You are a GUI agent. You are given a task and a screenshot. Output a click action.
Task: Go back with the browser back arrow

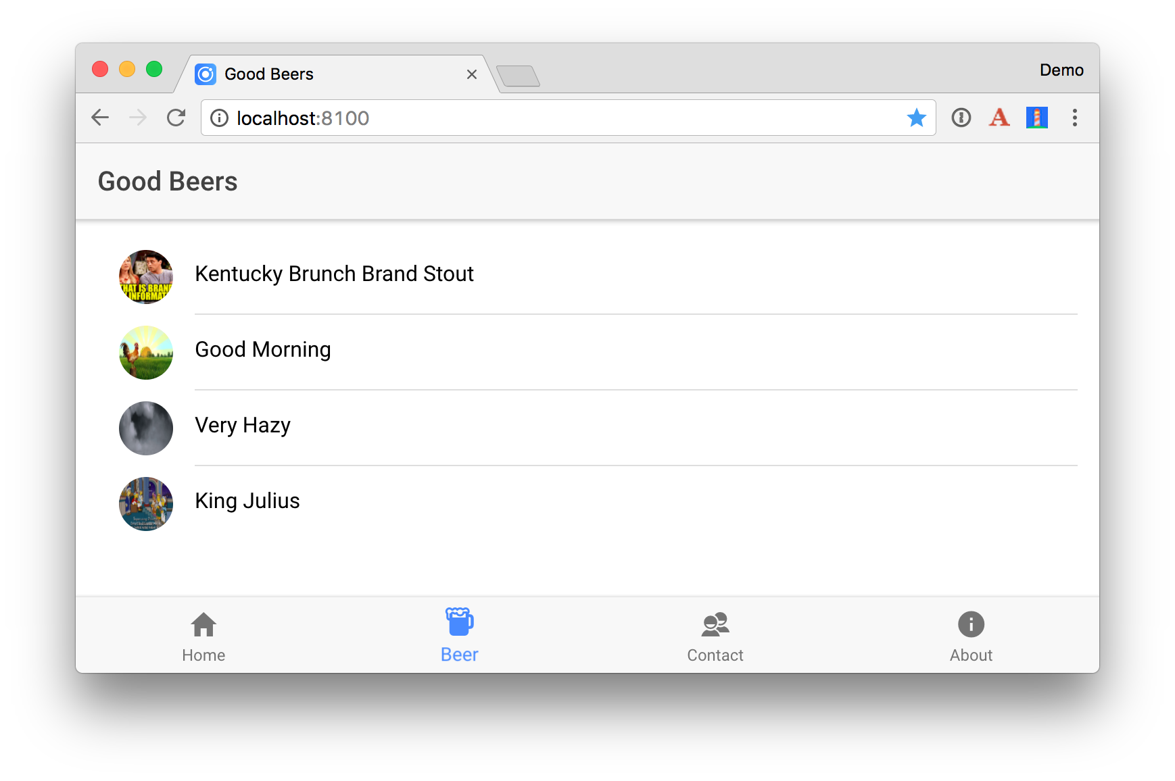[100, 118]
